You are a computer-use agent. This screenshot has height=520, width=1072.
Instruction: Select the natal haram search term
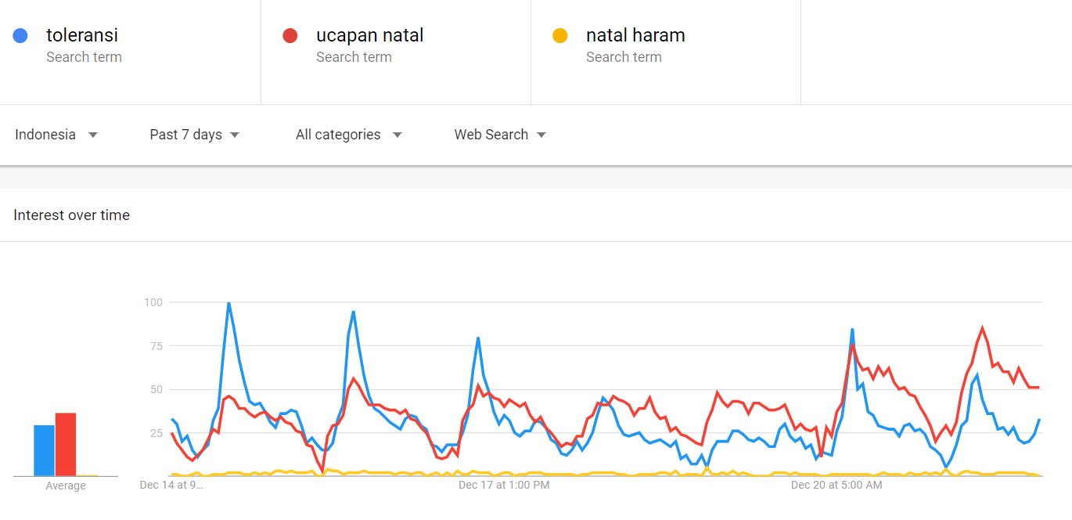635,36
